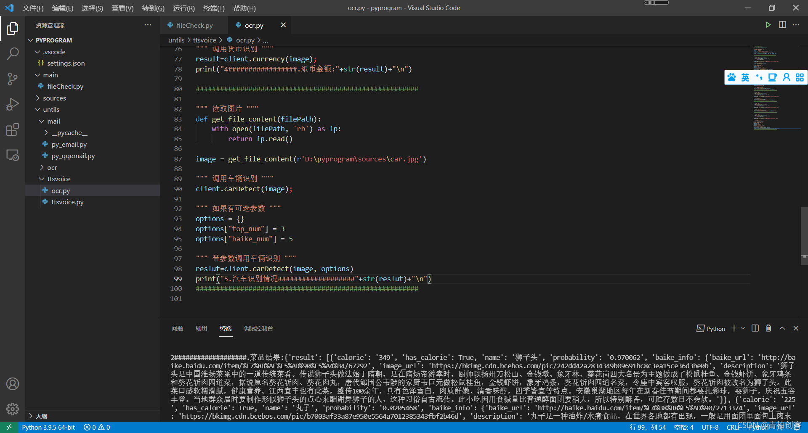Open the 文件(F) menu

click(33, 8)
